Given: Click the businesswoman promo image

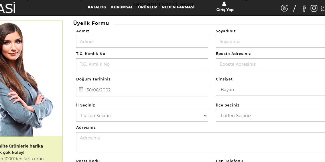Looking at the screenshot, I should pos(28,78).
